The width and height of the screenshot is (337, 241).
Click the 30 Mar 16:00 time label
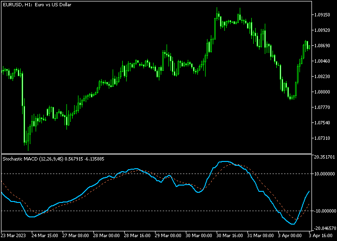230,235
